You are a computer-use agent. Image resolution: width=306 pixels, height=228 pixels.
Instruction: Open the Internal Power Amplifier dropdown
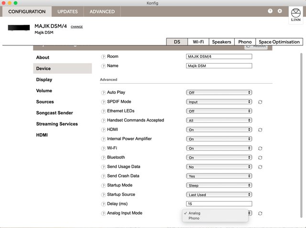pos(219,139)
